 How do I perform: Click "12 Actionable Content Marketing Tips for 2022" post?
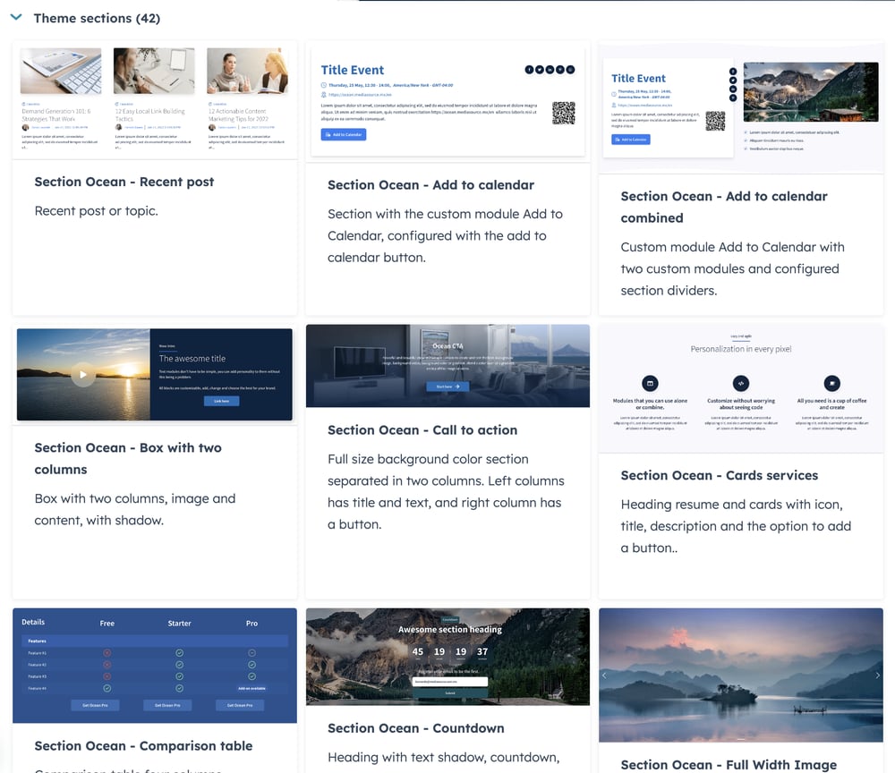point(238,115)
